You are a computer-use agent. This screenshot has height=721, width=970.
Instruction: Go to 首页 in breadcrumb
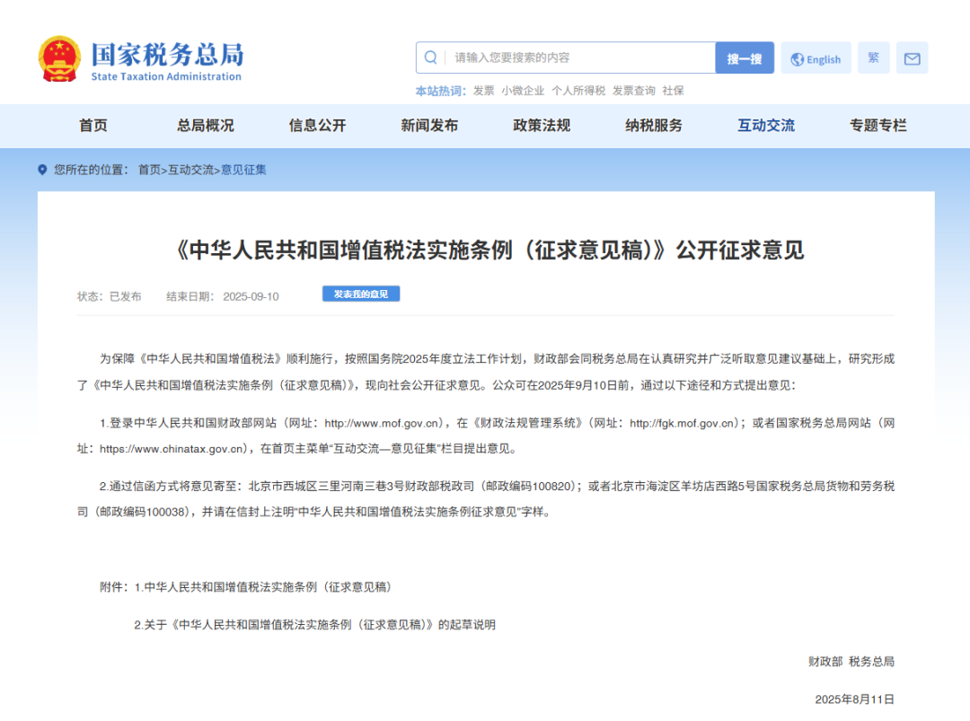tap(149, 170)
